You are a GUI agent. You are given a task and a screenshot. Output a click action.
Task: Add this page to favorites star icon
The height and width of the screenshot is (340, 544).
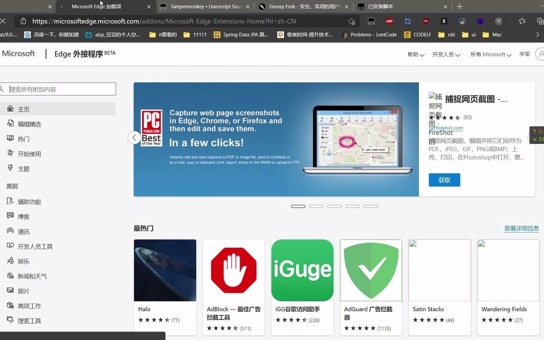[x=351, y=21]
